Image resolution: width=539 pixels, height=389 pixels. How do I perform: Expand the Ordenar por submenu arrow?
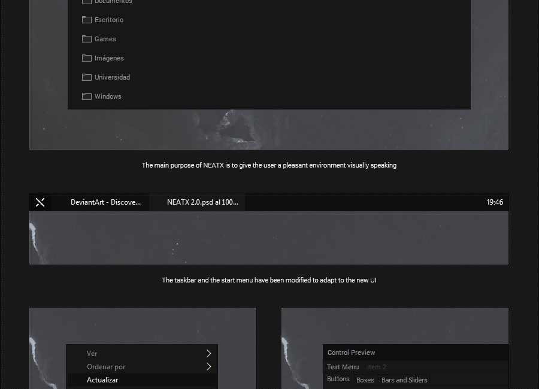208,367
